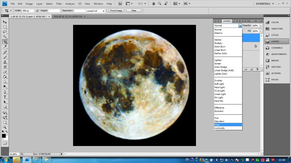291x163 pixels.
Task: Select the Lasso tool
Action: (x=5, y=32)
